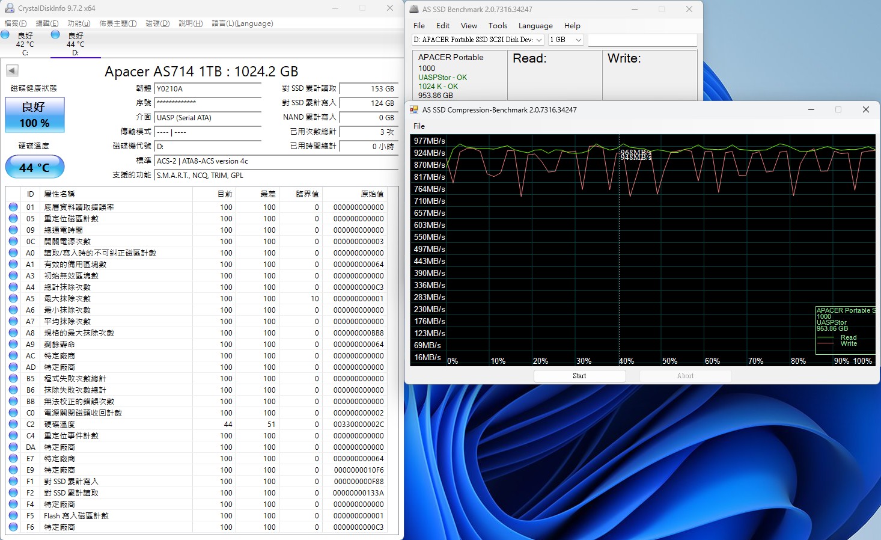Screen dimensions: 881x540
Task: Select the 平均抹除次數 attribute row
Action: pyautogui.click(x=197, y=321)
